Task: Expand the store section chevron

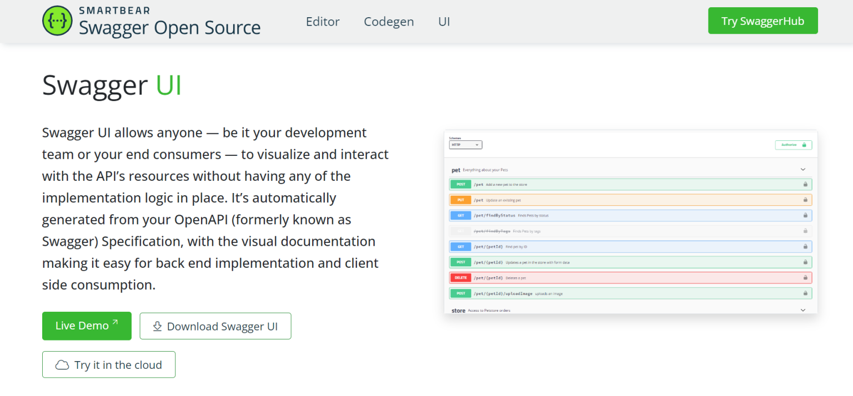Action: 802,310
